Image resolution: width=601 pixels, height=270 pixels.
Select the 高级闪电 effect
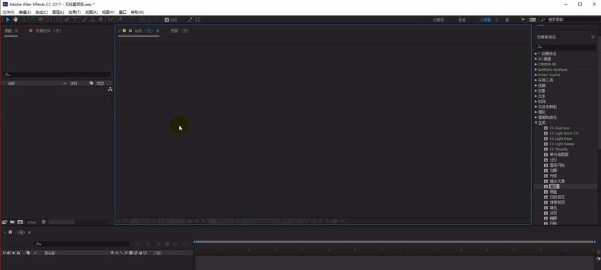(x=557, y=165)
